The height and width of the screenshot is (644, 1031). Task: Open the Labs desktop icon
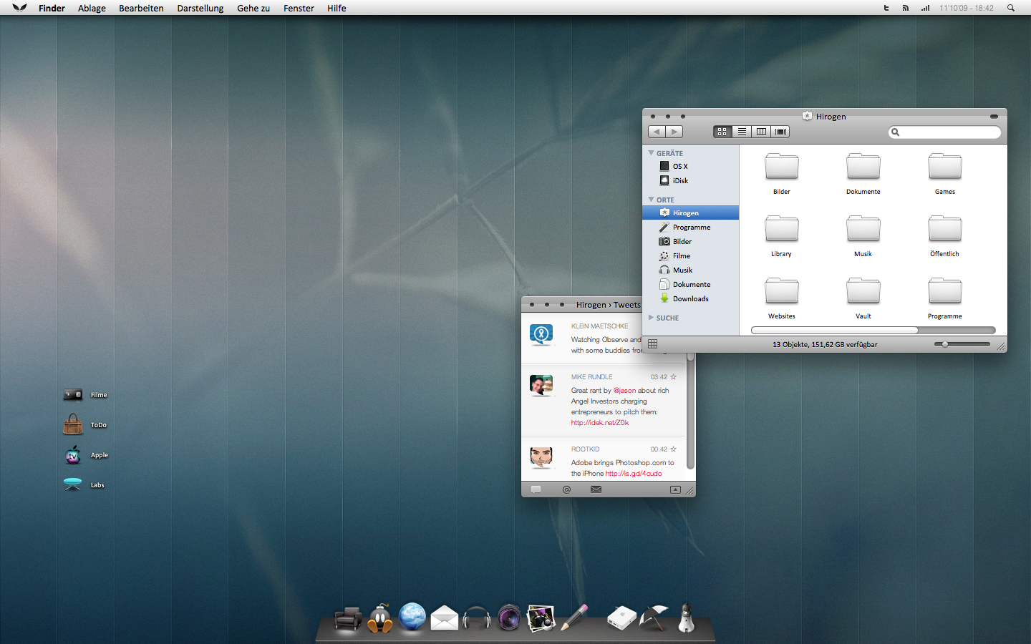click(73, 484)
